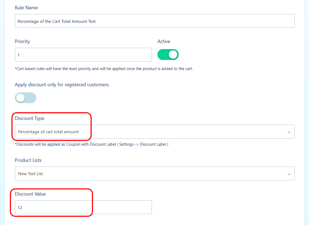Click the Priority label
This screenshot has width=309, height=225.
point(22,41)
